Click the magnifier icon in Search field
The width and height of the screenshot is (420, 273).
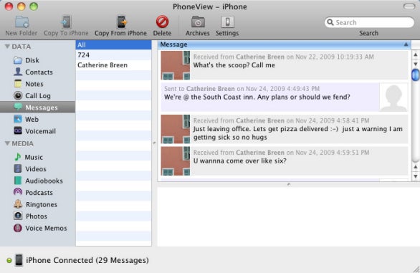point(330,22)
